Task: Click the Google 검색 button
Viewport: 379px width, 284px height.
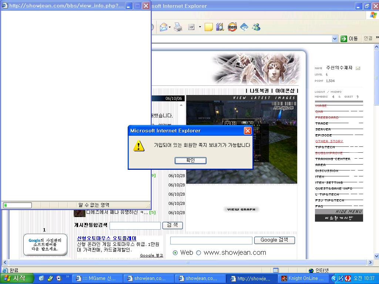Action: 274,240
